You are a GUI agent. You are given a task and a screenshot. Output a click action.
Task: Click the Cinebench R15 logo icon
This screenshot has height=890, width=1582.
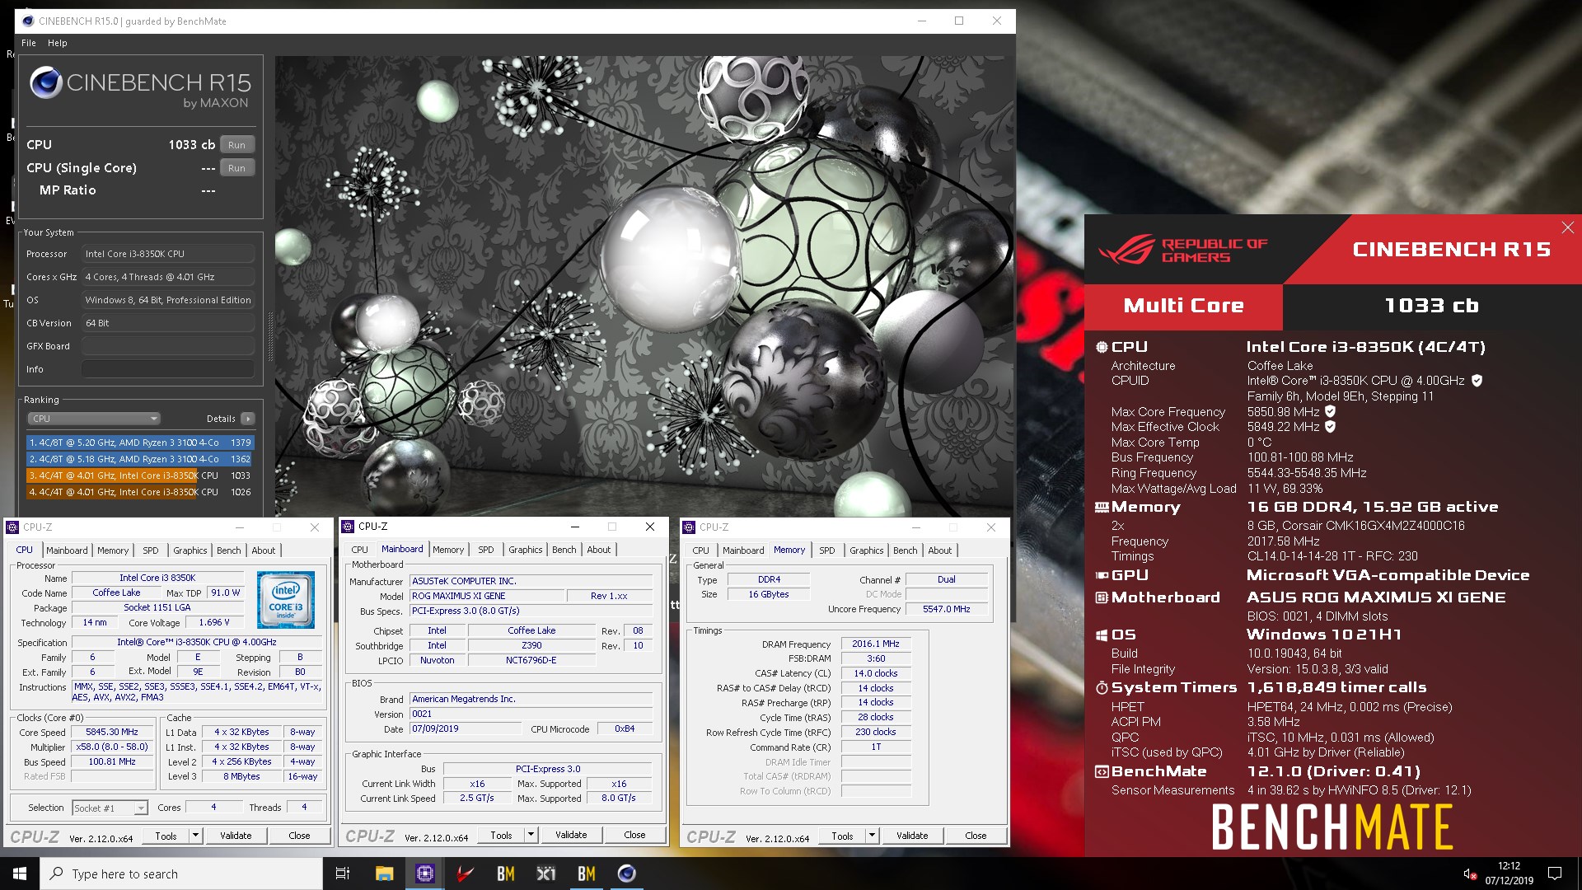point(46,83)
